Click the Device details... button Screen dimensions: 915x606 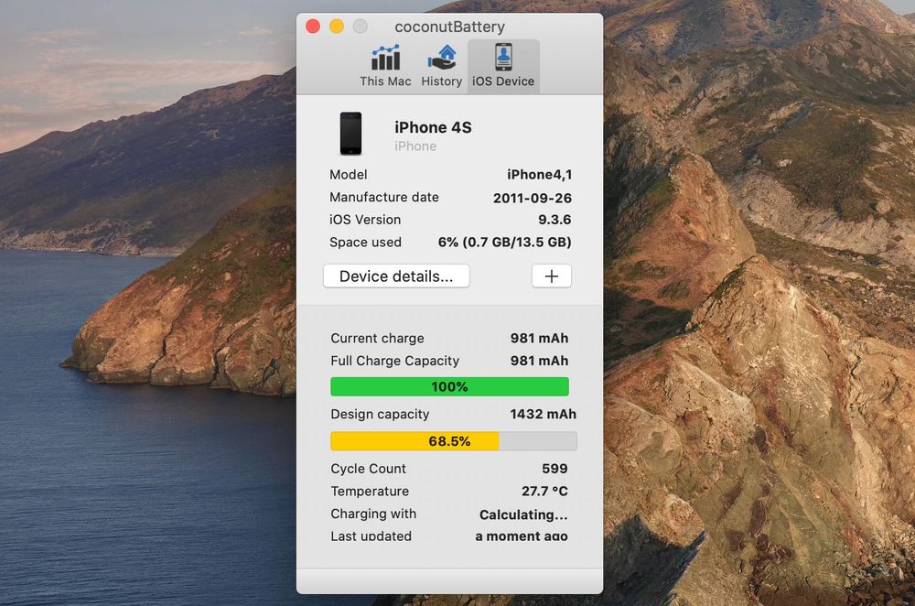[396, 276]
